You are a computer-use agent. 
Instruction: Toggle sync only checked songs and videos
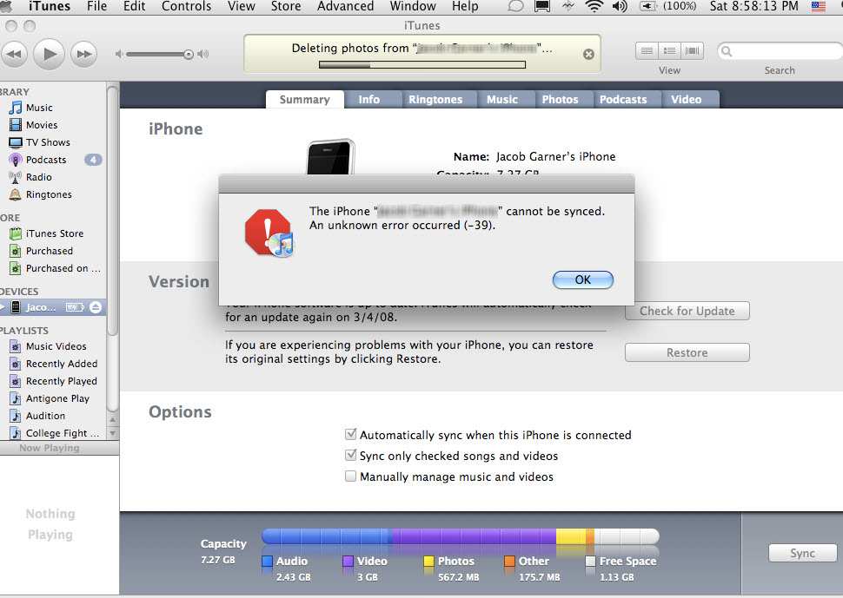[350, 455]
